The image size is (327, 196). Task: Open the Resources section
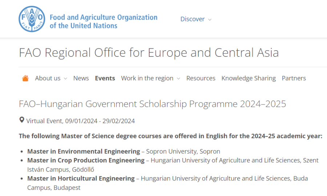tap(201, 78)
